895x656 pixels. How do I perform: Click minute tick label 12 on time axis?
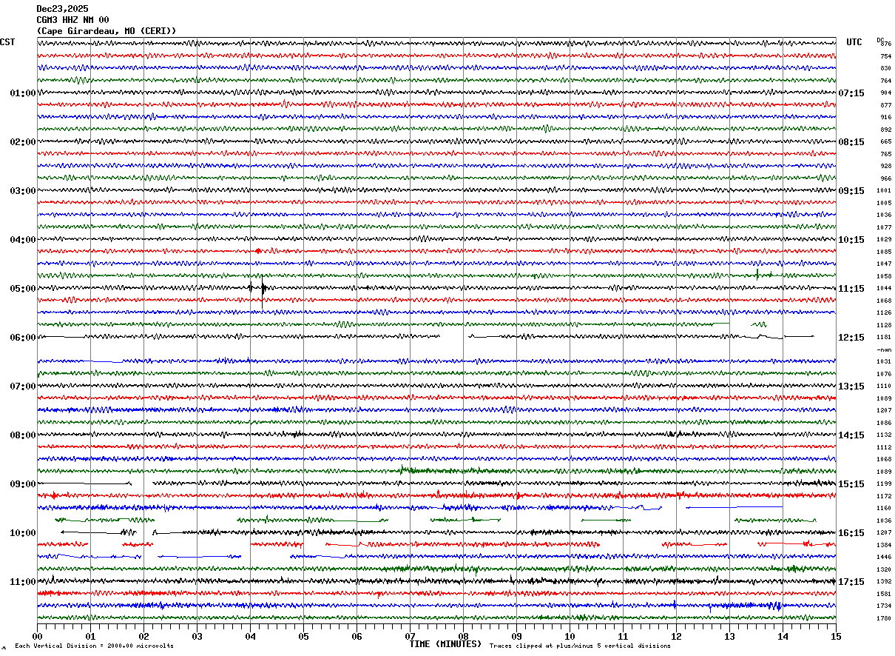tap(676, 636)
